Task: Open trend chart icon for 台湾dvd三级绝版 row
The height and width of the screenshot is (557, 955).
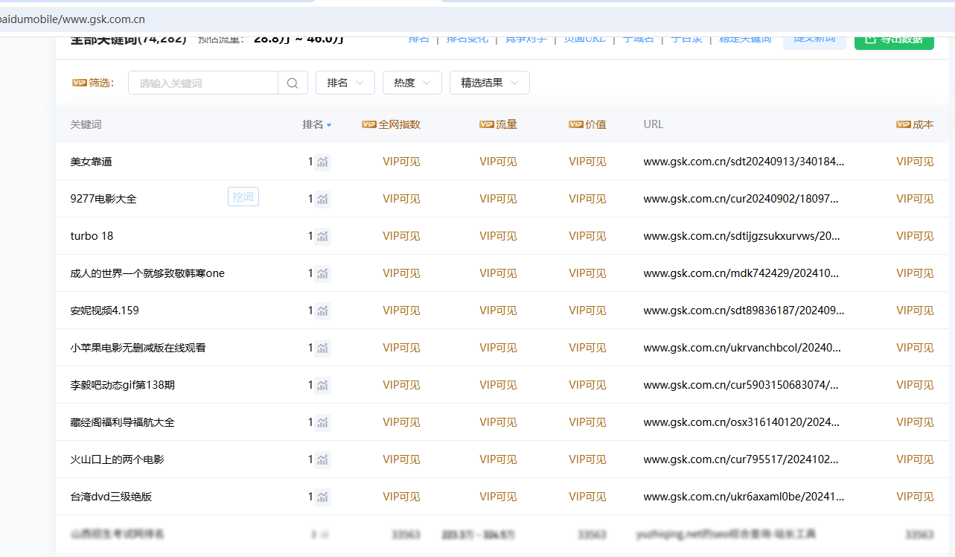Action: (322, 497)
